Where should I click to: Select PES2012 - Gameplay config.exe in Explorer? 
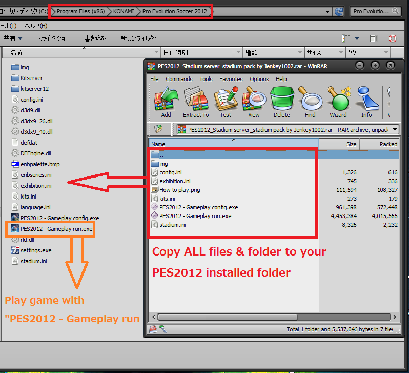[55, 218]
